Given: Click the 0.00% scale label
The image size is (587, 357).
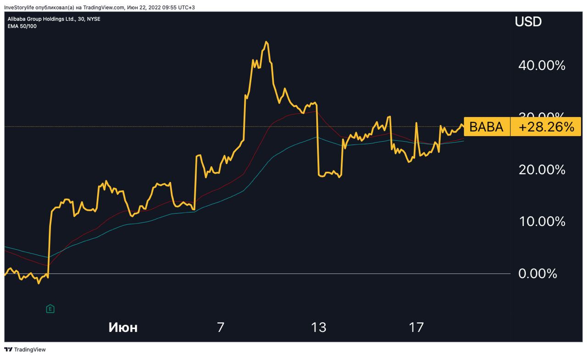Looking at the screenshot, I should pyautogui.click(x=537, y=274).
